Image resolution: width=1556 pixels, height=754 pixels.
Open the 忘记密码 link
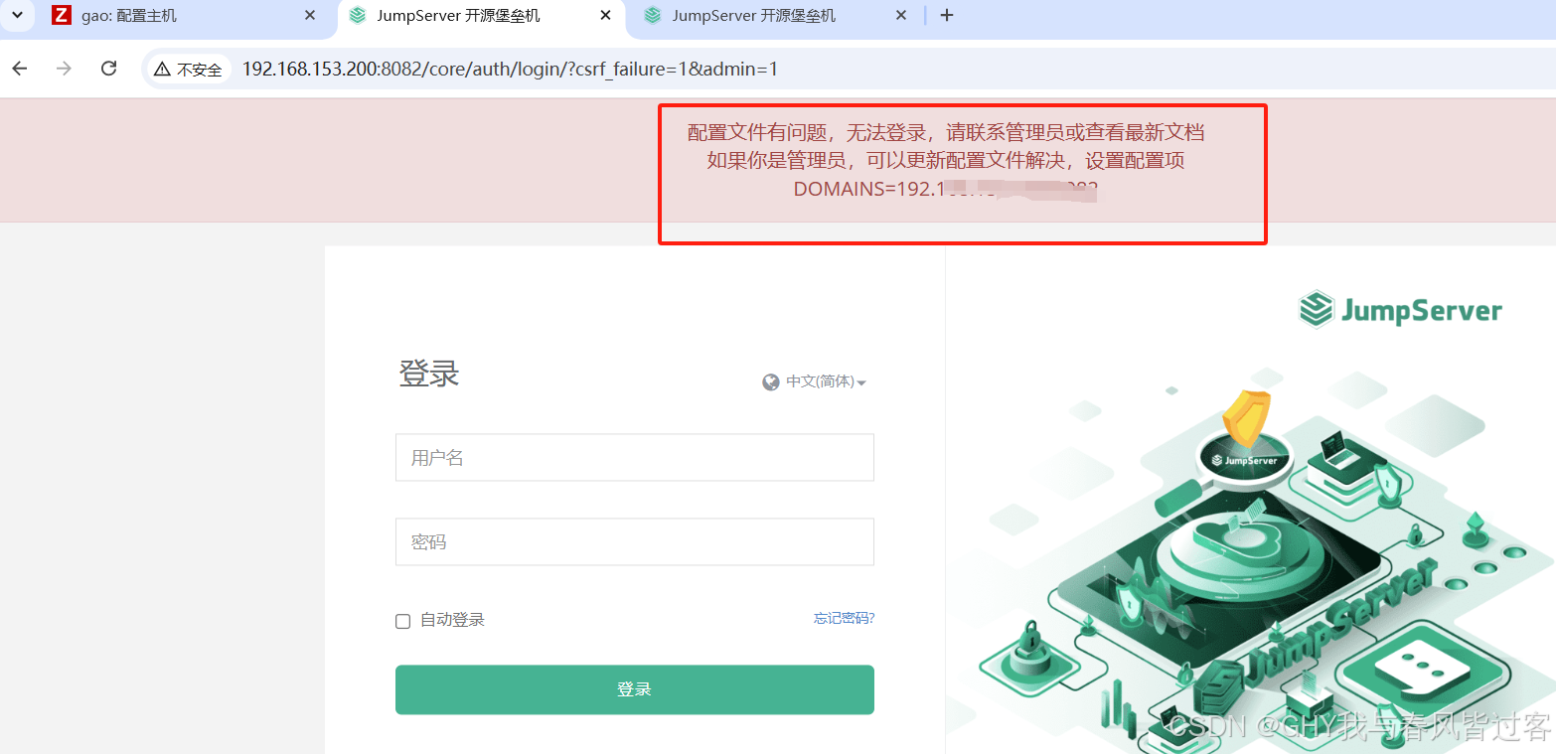pos(844,617)
